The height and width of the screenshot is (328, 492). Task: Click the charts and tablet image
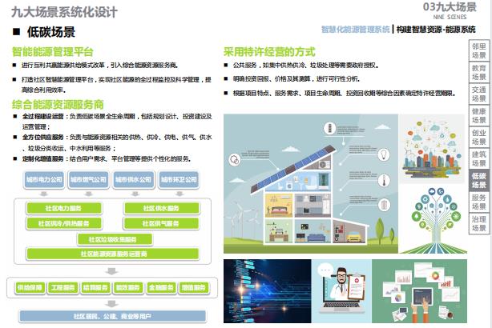click(420, 291)
